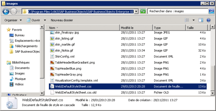Open the Musique library
The height and width of the screenshot is (111, 216).
tap(20, 79)
